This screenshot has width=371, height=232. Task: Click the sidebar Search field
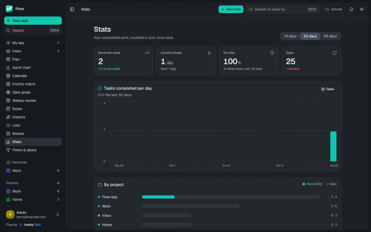(33, 30)
